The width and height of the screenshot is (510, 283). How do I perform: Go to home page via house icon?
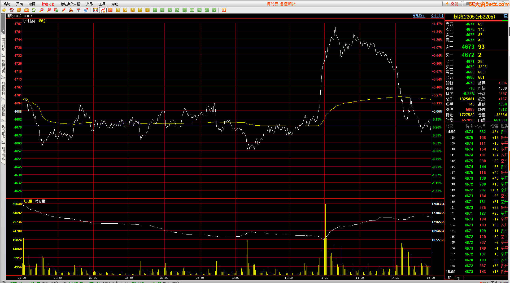12,10
